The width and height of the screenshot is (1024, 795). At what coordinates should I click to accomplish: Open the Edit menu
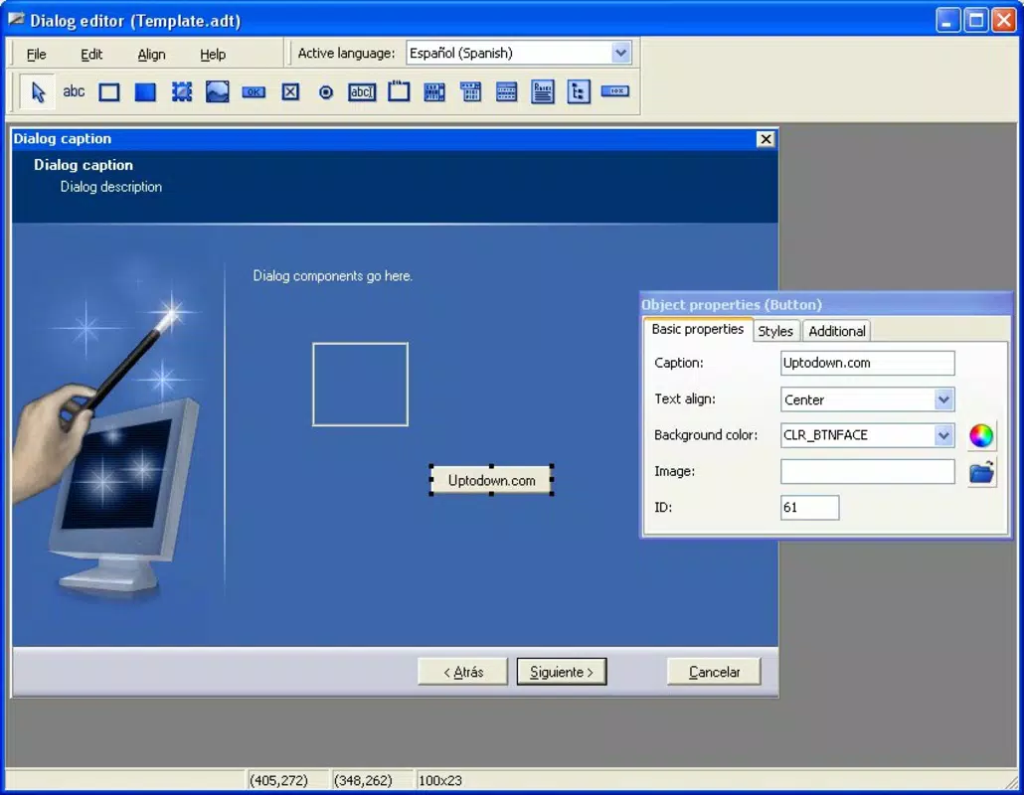click(x=91, y=55)
